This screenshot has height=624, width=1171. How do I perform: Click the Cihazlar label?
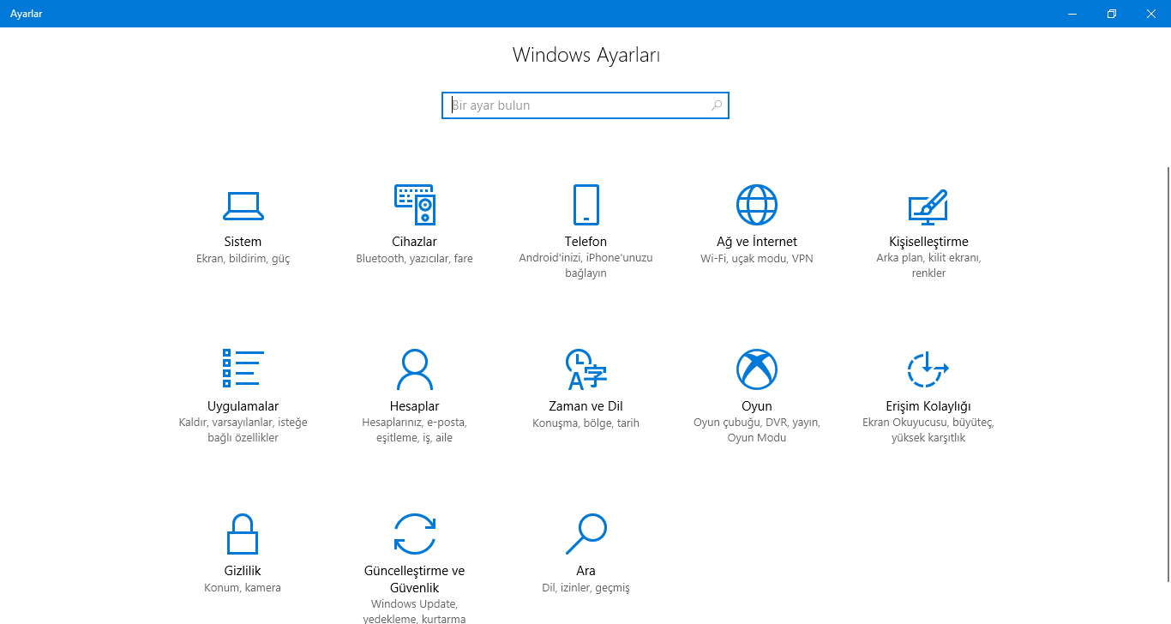pos(414,242)
